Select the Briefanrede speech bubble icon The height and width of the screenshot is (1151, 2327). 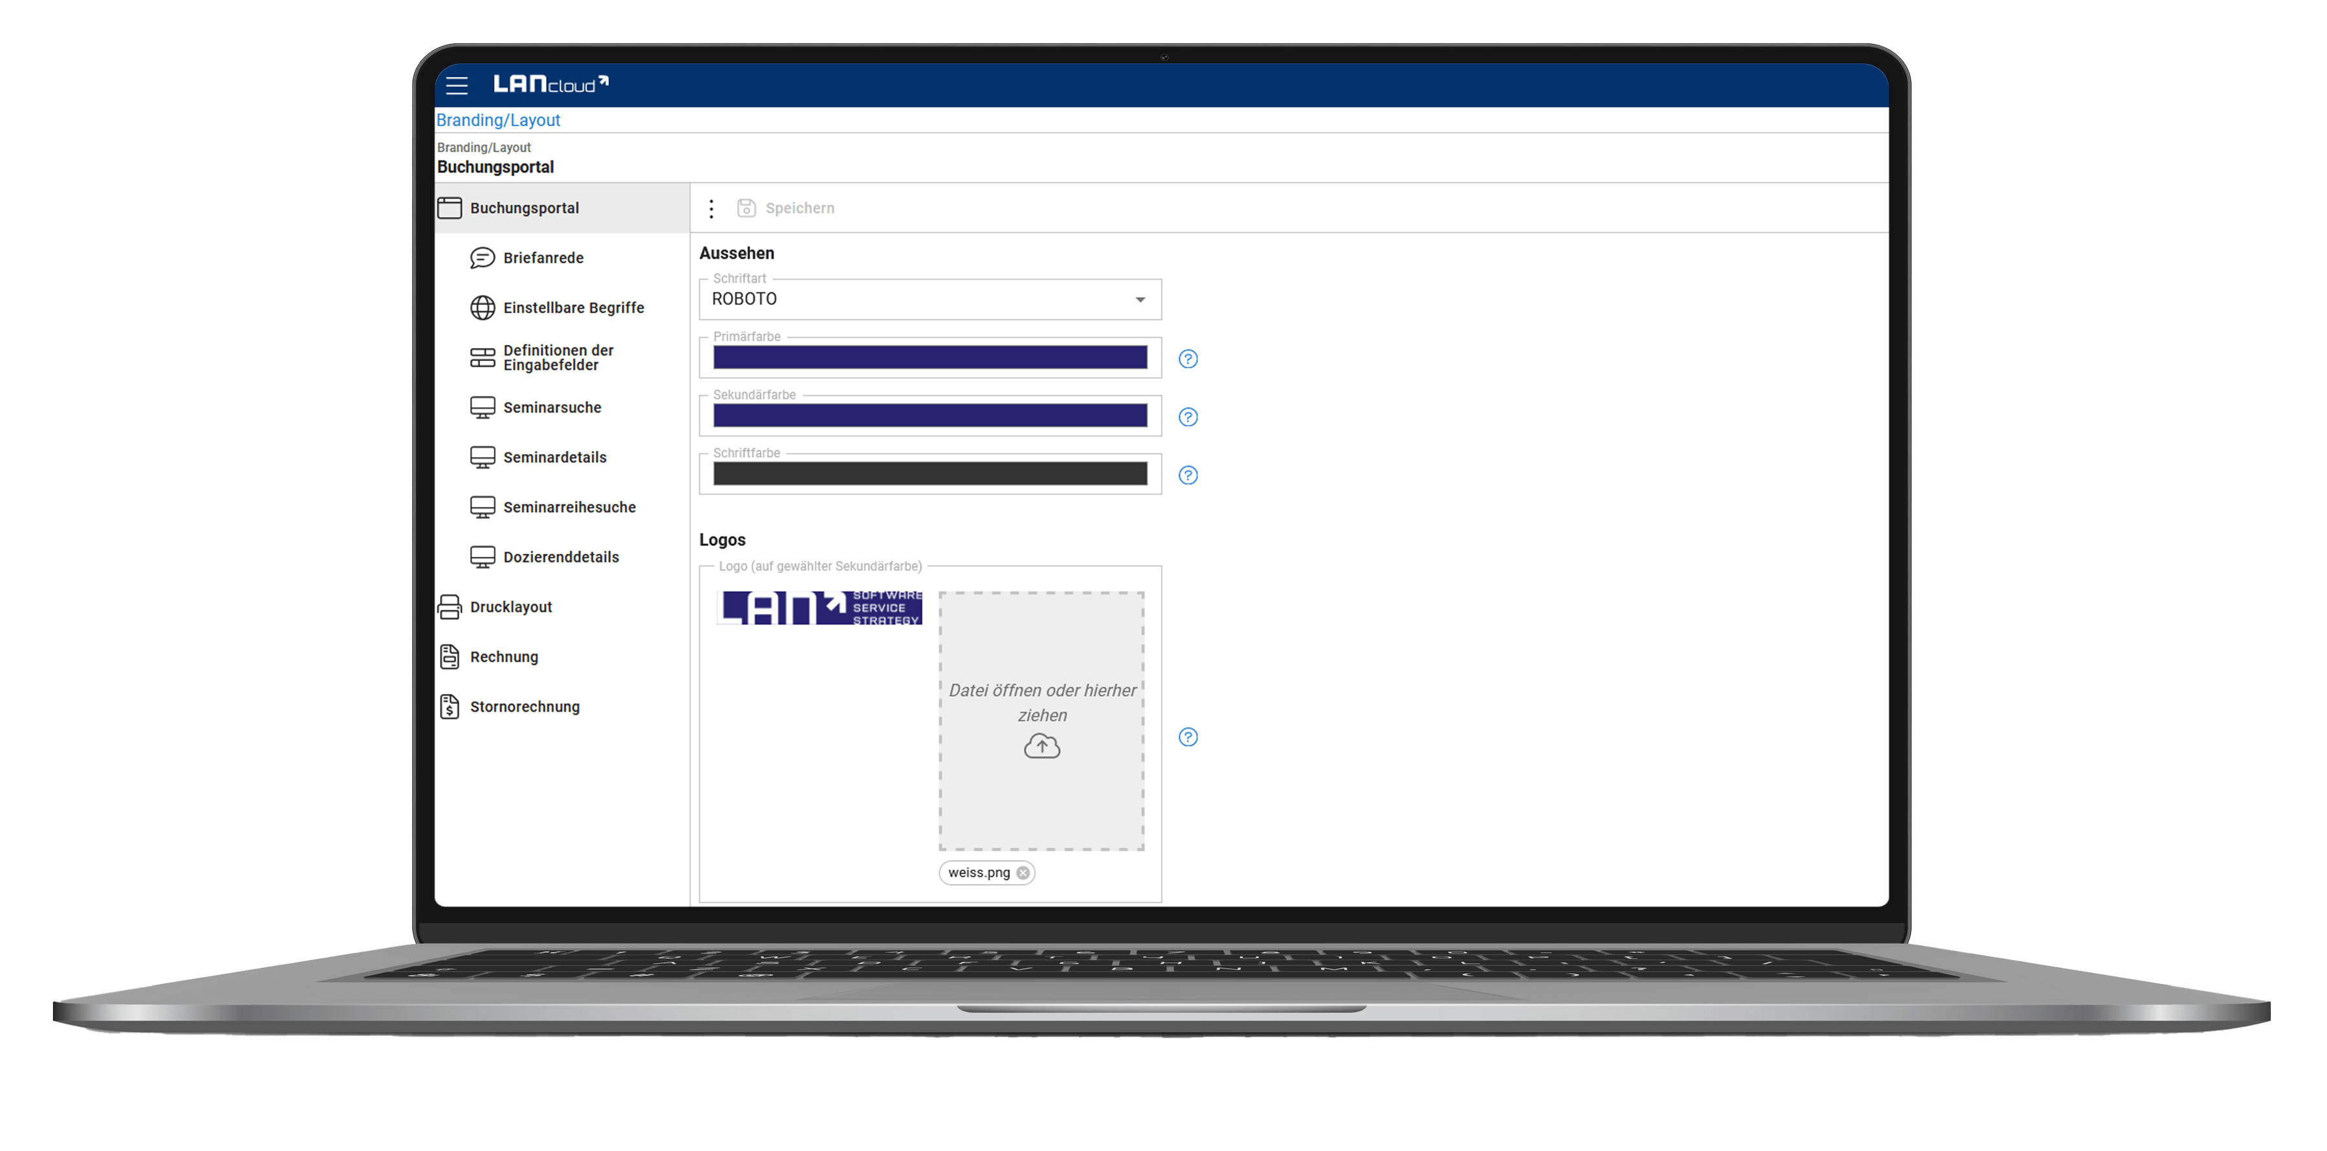[x=483, y=258]
